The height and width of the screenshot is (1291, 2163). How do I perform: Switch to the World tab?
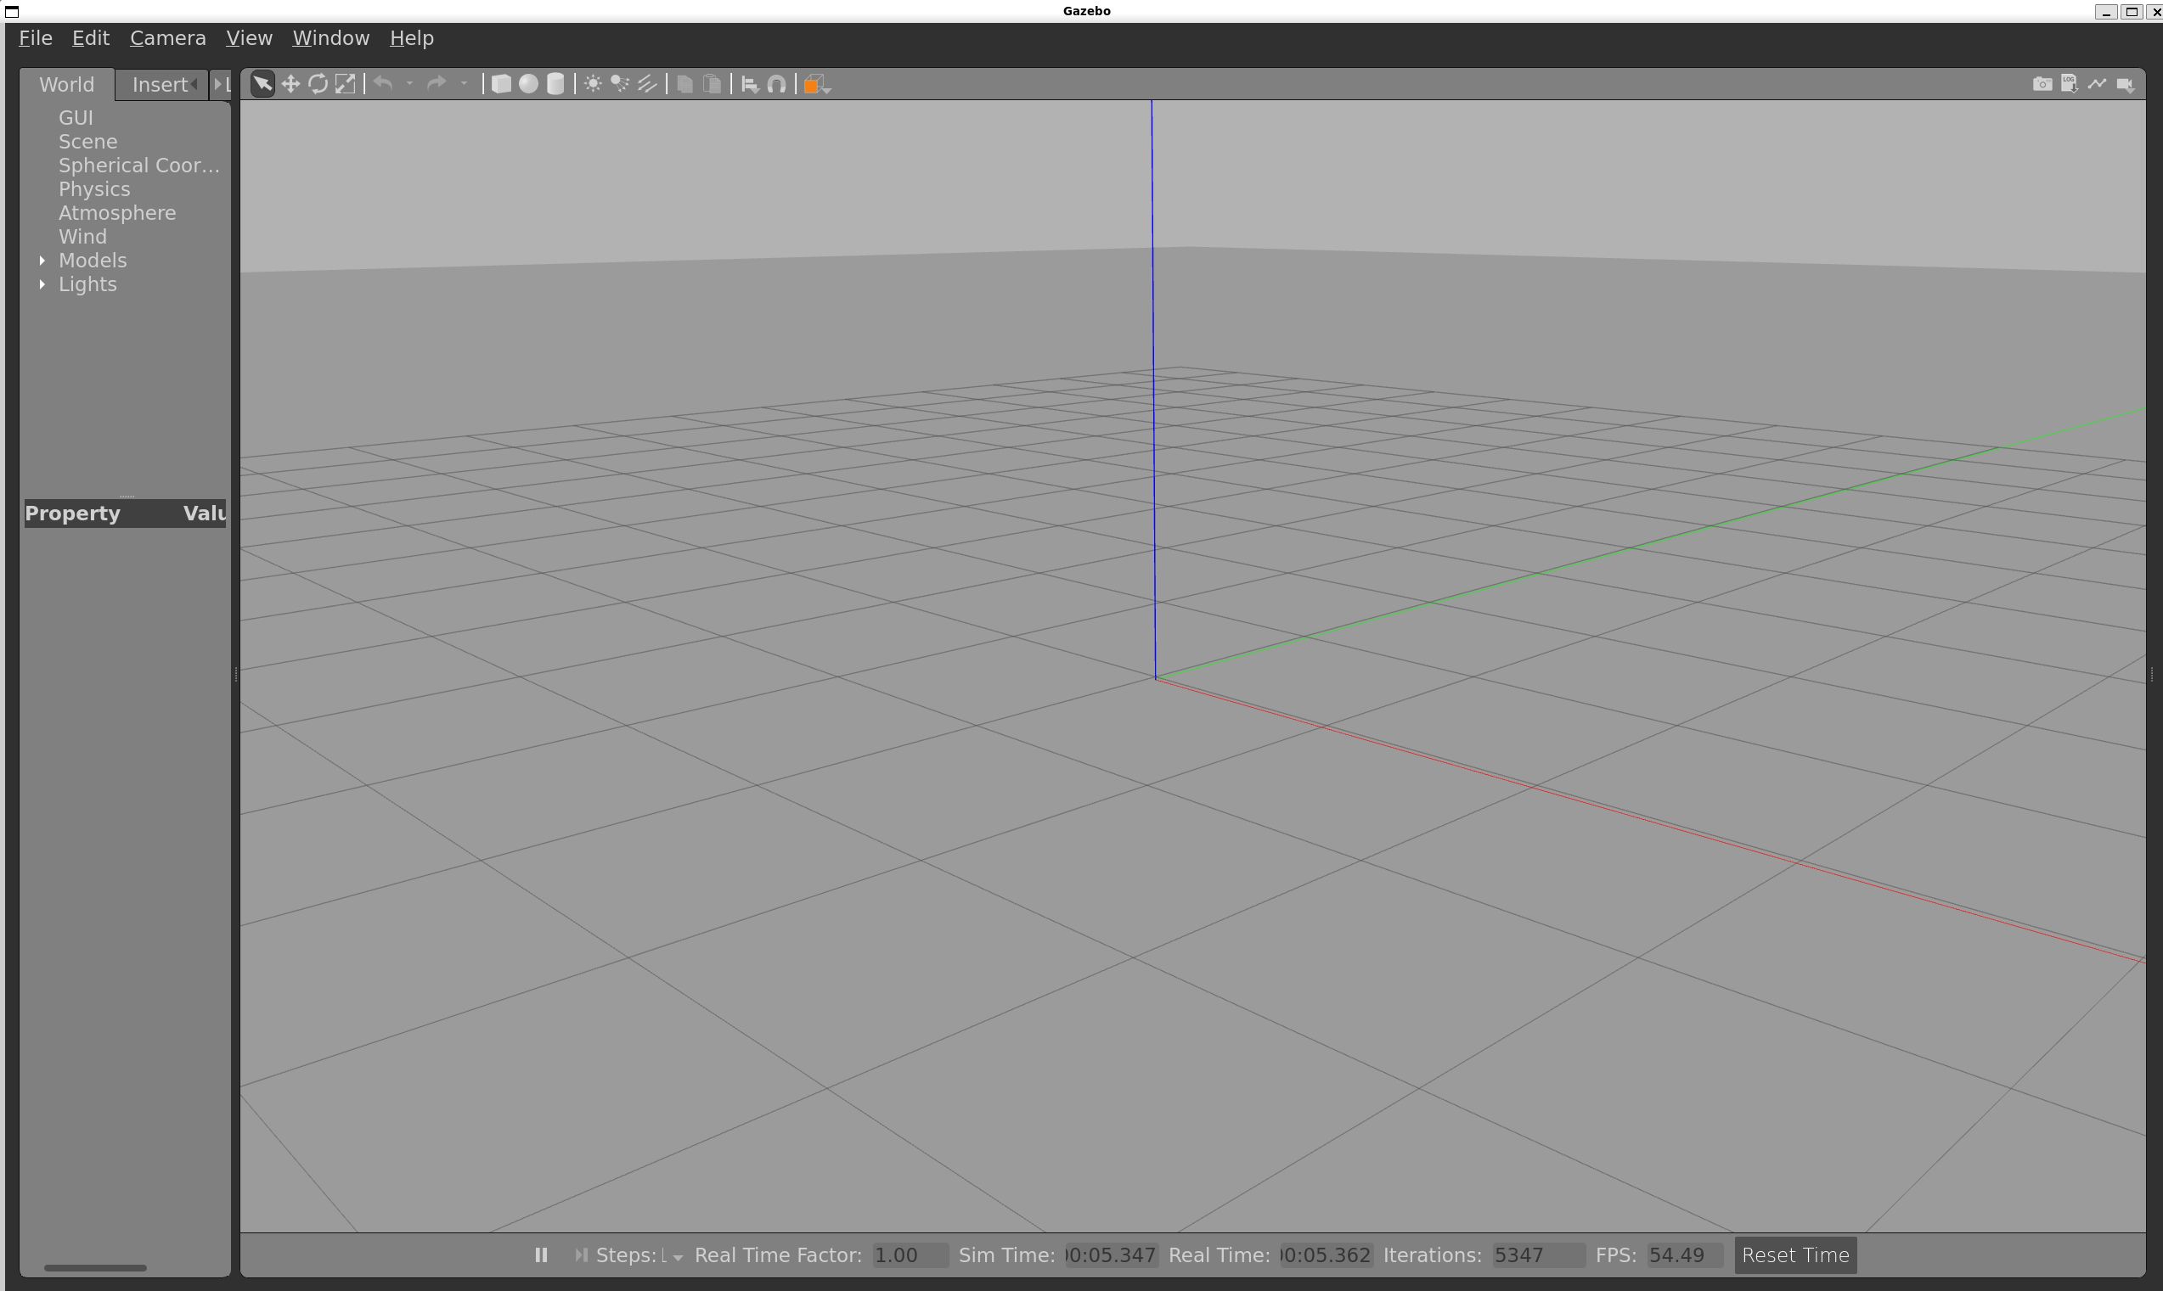[x=67, y=84]
